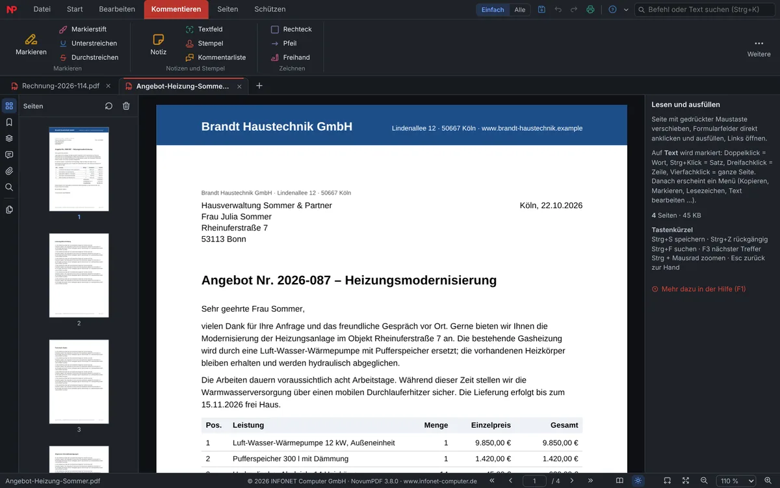This screenshot has height=488, width=780.
Task: Open the Kommentieren ribbon tab
Action: pyautogui.click(x=176, y=9)
